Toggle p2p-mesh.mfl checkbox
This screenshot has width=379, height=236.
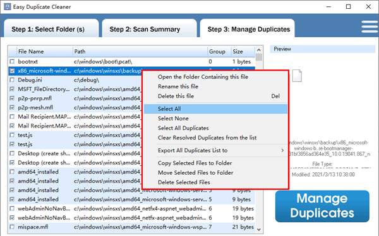(x=12, y=107)
